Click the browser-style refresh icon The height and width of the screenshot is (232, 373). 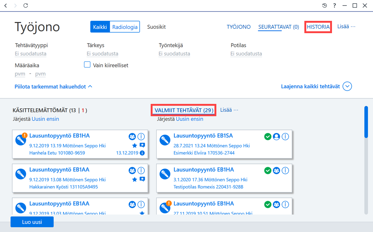coord(25,6)
